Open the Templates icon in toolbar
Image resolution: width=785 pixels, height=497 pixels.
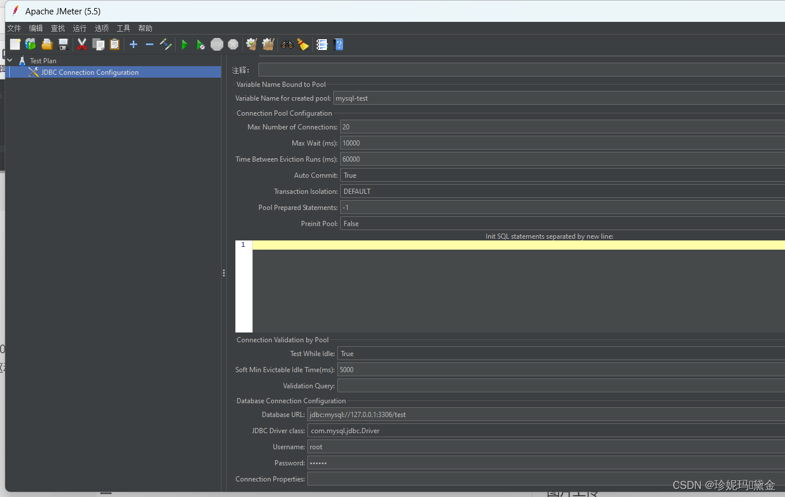31,44
